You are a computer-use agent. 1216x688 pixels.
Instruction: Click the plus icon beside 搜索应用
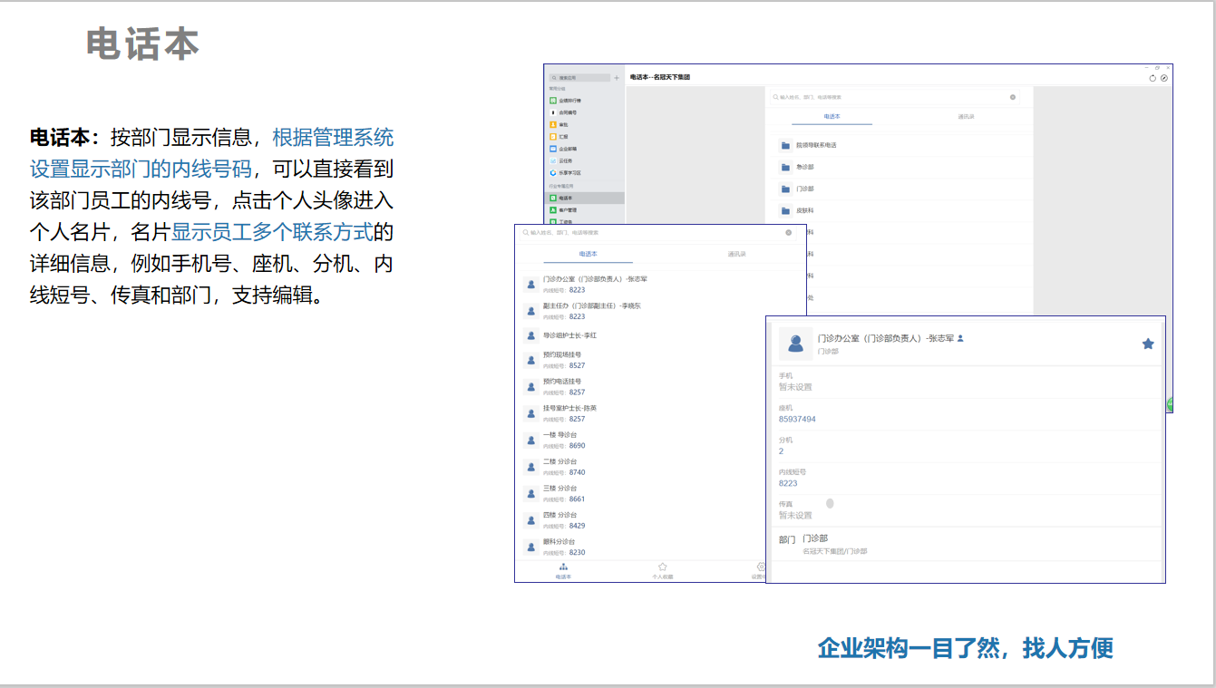pyautogui.click(x=617, y=78)
